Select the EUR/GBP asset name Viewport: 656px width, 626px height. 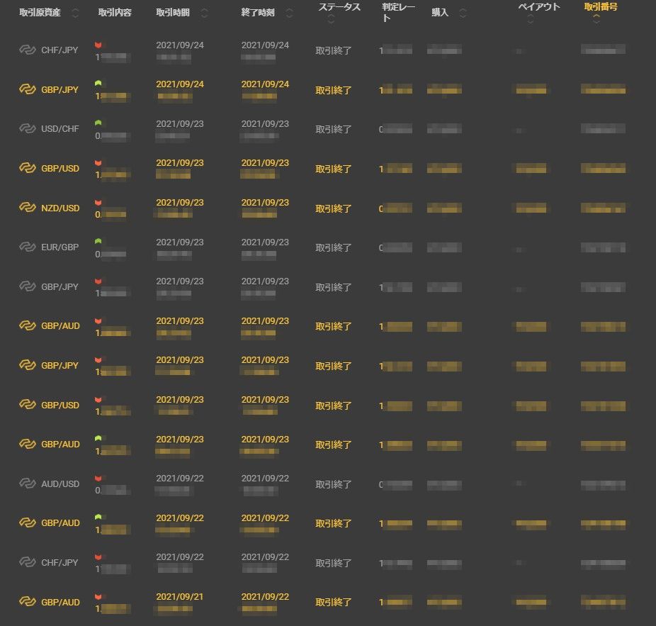(x=60, y=247)
